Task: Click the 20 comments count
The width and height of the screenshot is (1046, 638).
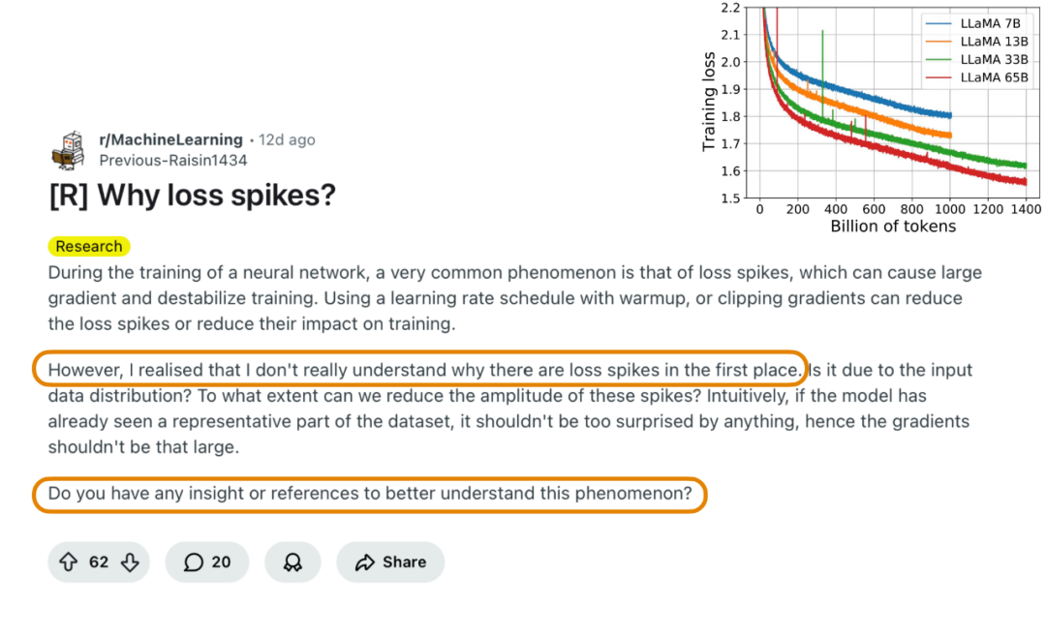Action: click(221, 562)
